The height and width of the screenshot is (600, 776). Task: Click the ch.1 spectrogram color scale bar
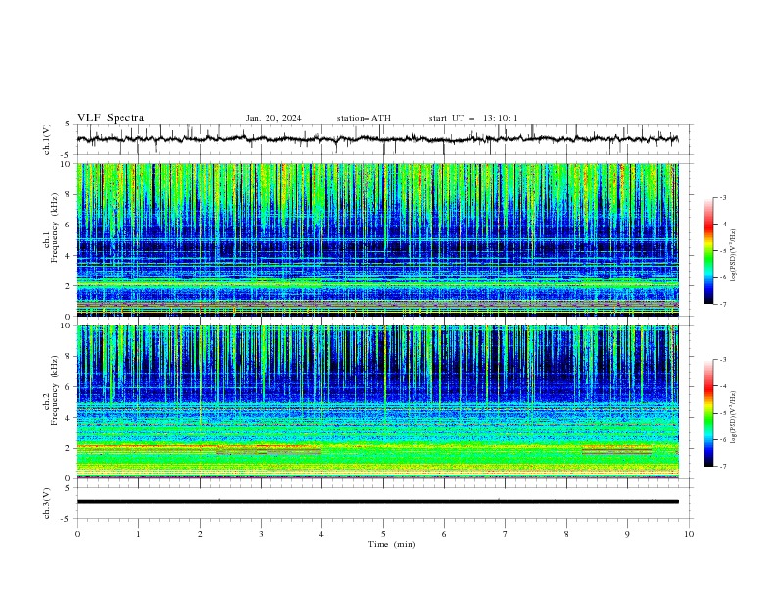[x=709, y=250]
